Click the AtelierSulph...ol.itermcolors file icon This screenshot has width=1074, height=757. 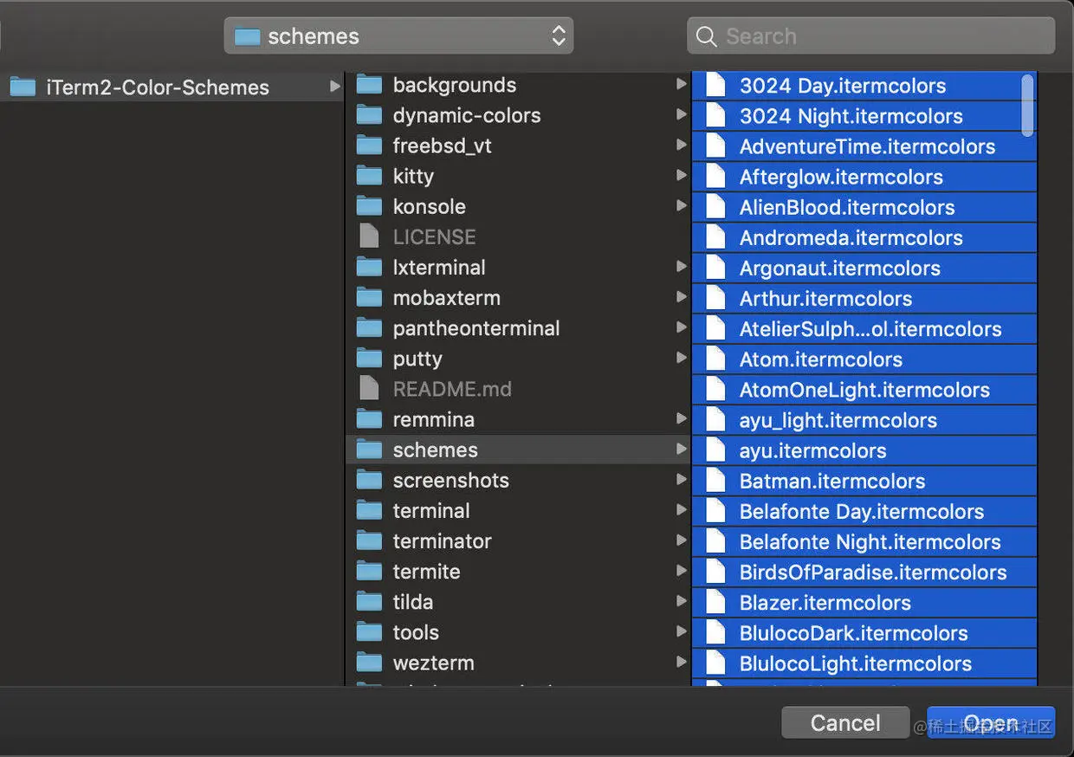click(x=715, y=328)
